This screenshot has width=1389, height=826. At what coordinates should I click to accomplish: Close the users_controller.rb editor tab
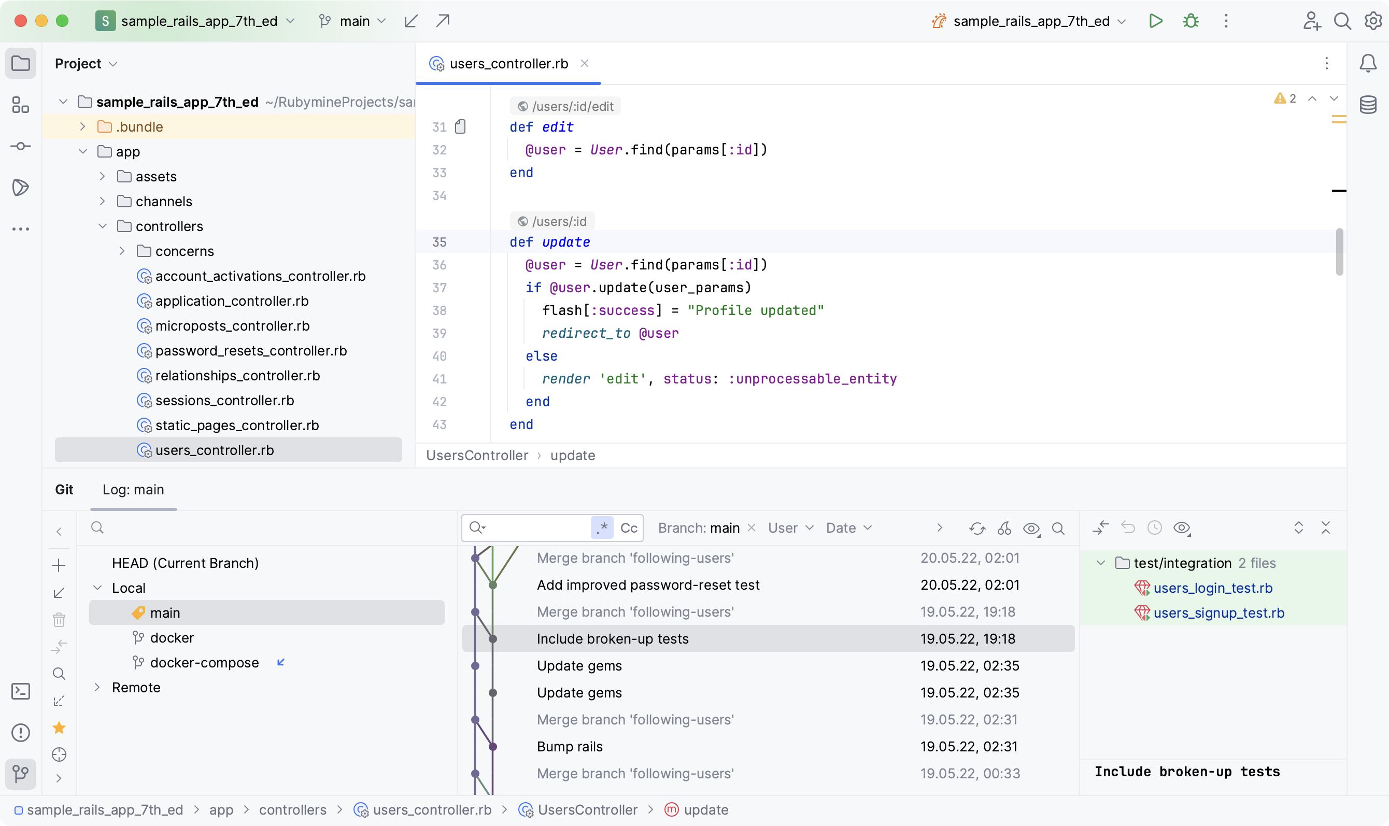coord(585,63)
